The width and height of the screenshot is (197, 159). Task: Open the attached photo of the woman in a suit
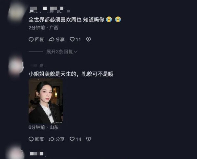coord(46,101)
